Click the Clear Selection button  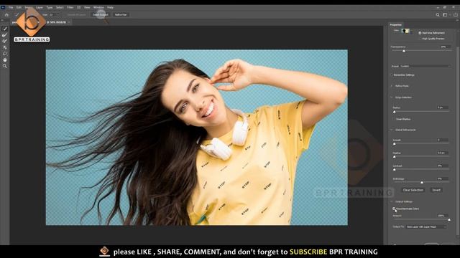413,190
